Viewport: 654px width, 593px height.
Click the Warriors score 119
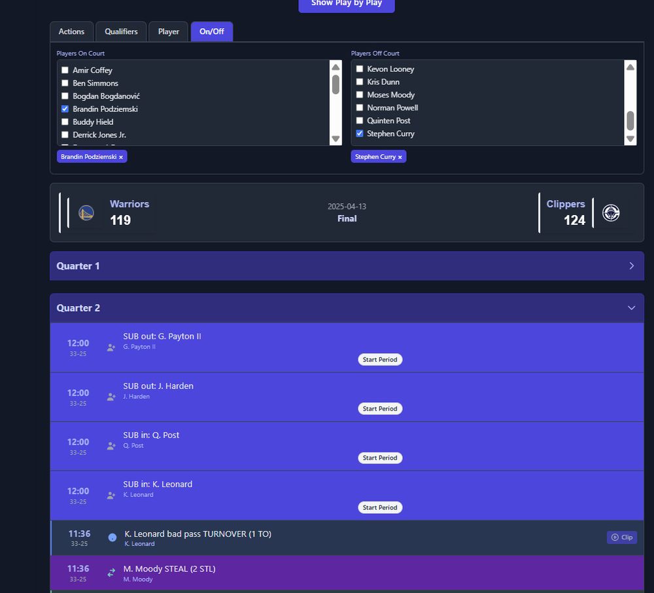120,220
